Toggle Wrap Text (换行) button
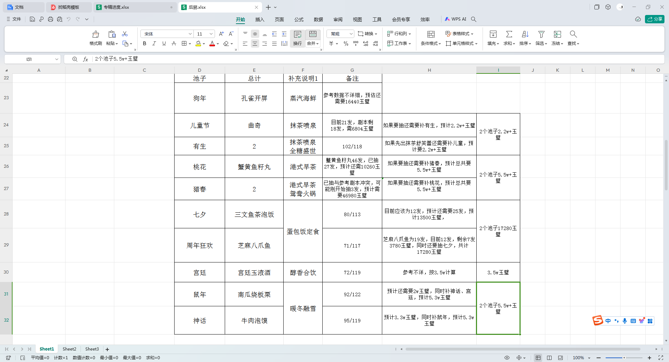The width and height of the screenshot is (669, 362). [x=297, y=38]
